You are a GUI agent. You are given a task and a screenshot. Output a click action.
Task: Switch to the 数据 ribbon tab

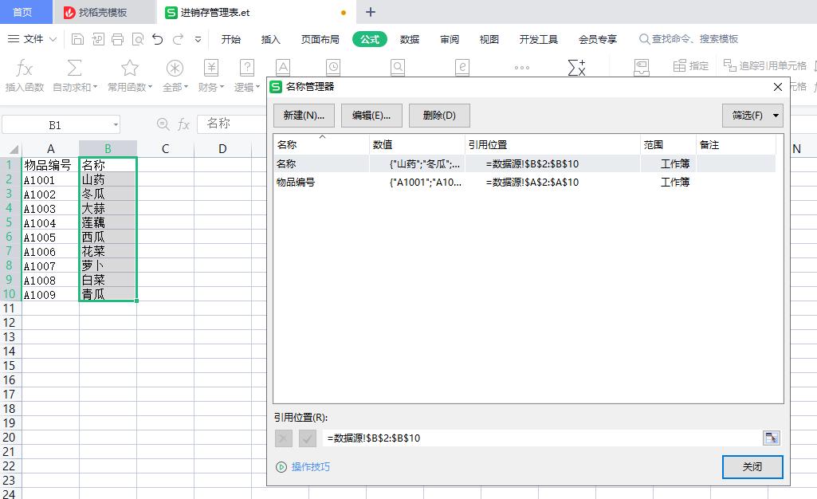(410, 38)
